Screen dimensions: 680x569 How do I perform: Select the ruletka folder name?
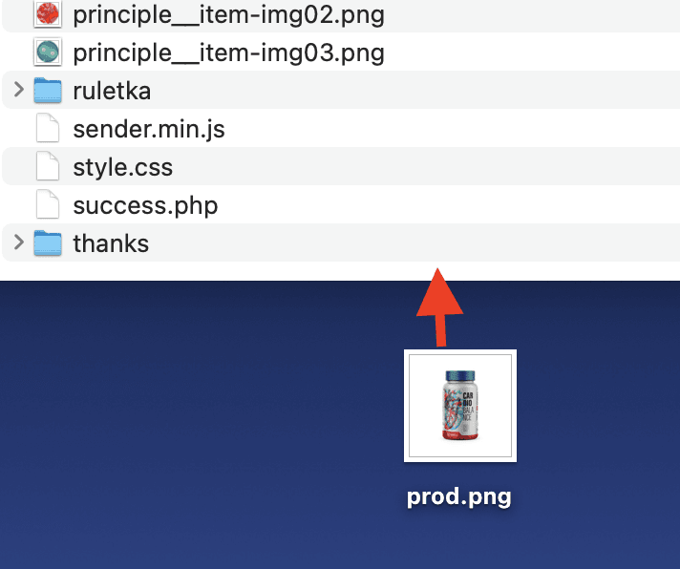pyautogui.click(x=112, y=91)
